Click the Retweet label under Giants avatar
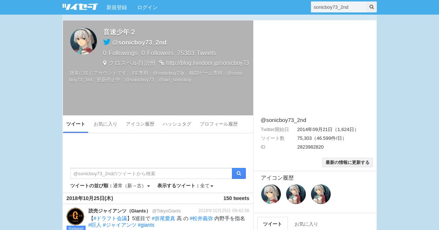The width and height of the screenshot is (439, 230). (76, 228)
